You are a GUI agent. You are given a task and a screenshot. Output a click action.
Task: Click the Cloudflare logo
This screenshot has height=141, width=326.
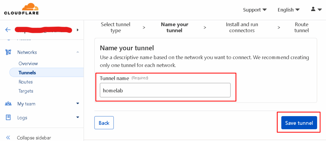21,9
